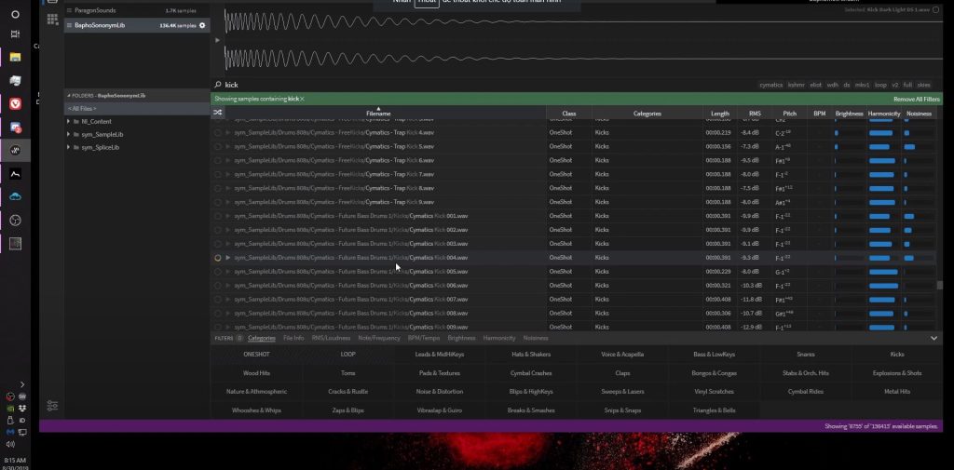Select the ParagonSounds library
954x470 pixels.
(x=138, y=10)
